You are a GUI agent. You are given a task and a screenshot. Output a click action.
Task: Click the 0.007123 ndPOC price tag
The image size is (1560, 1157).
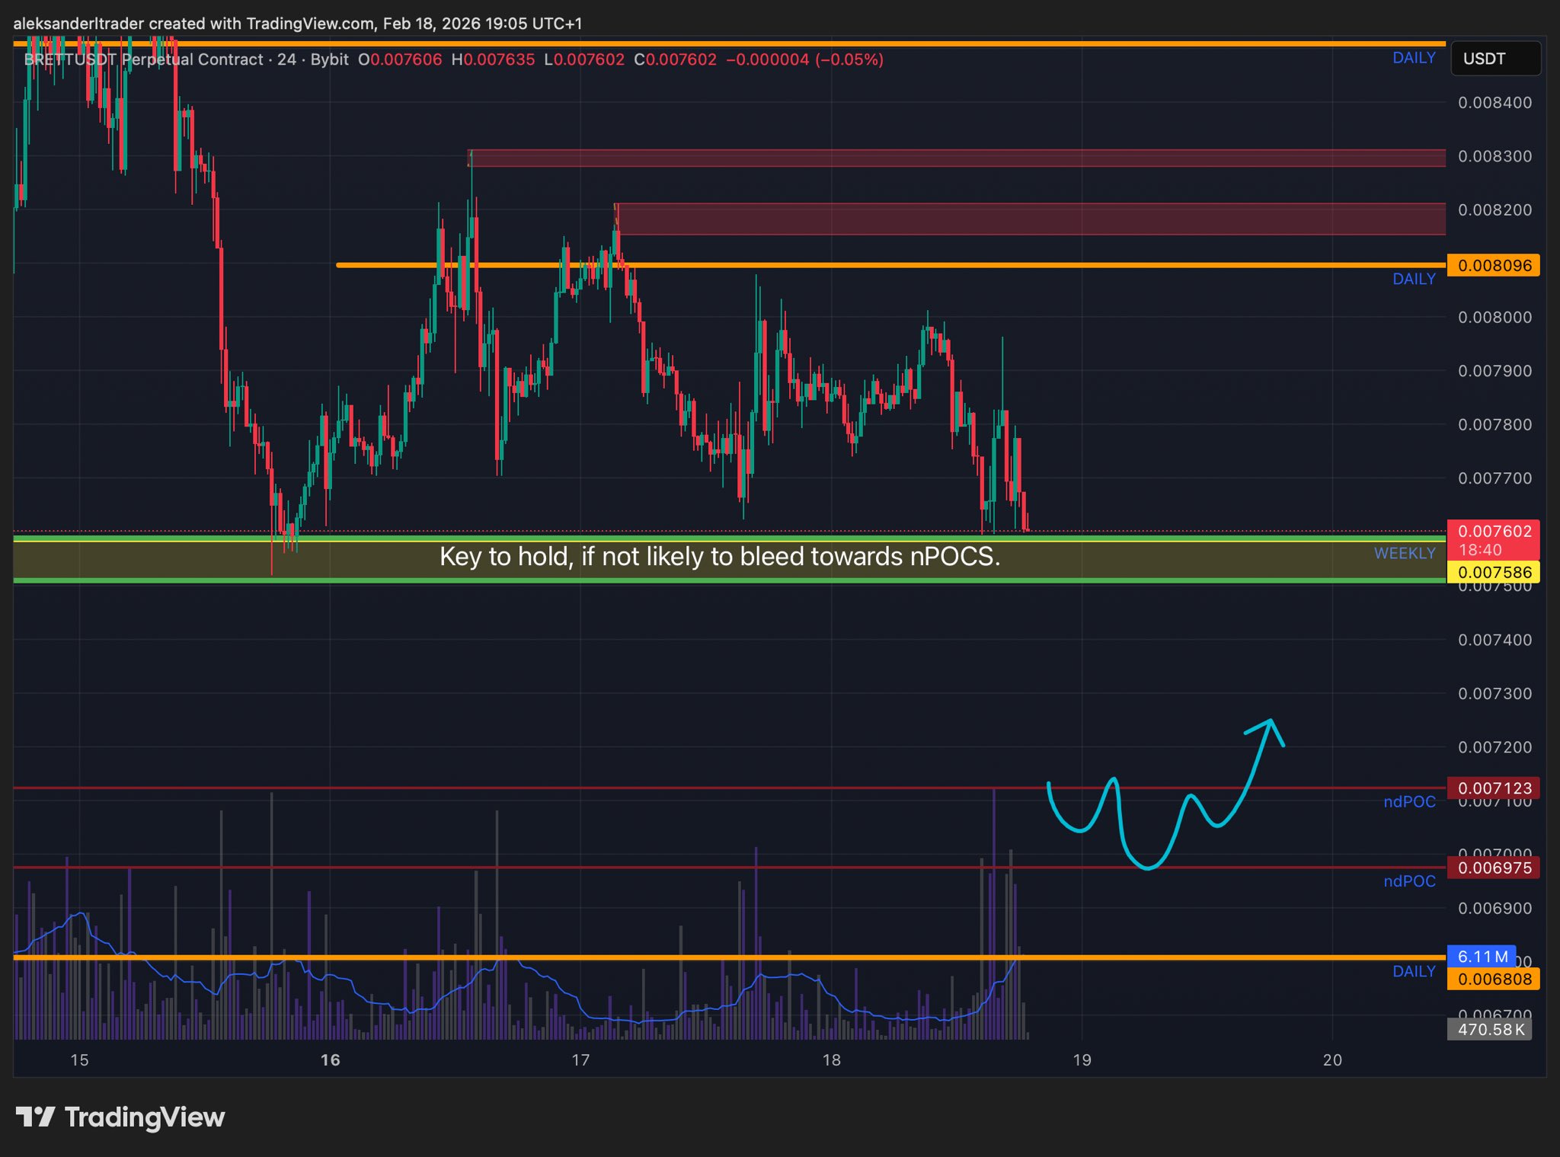tap(1493, 788)
